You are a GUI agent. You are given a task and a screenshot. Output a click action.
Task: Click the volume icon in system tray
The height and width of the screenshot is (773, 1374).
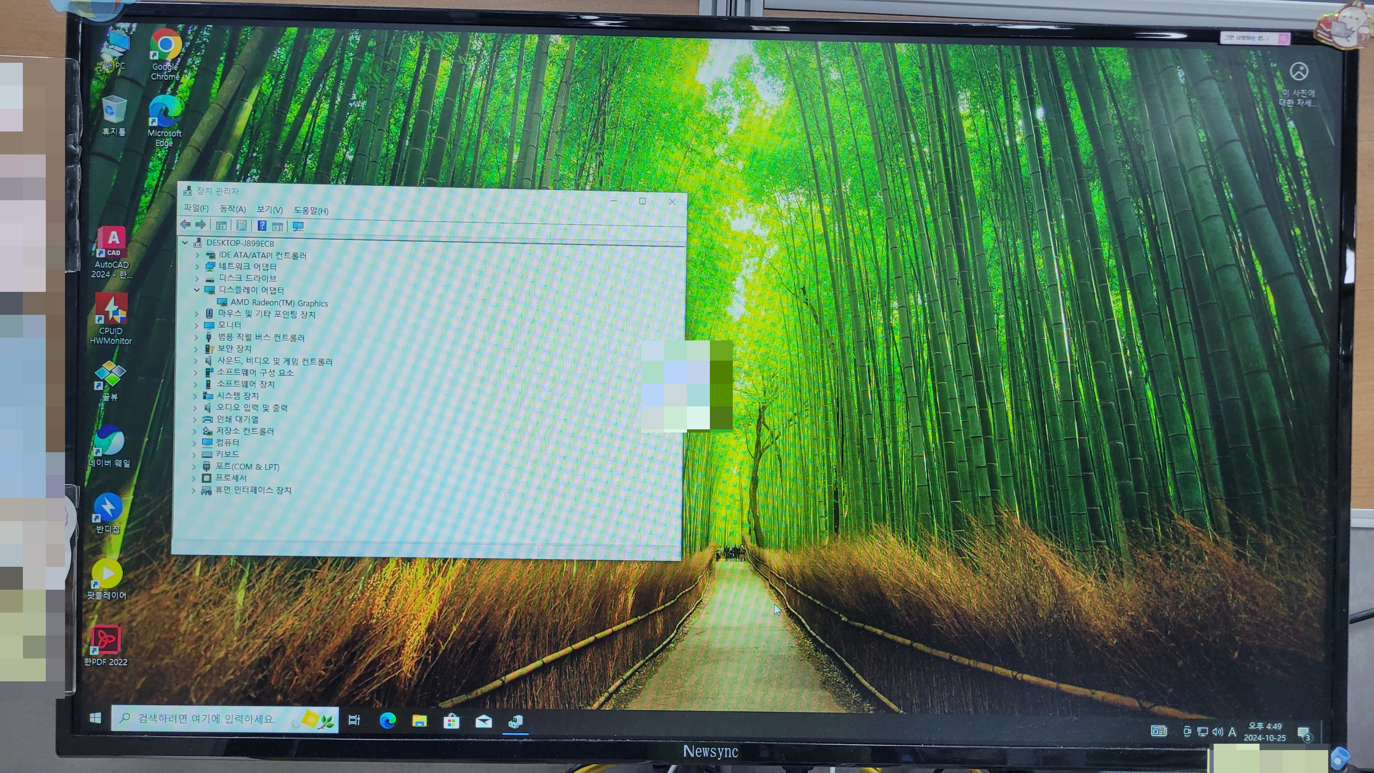coord(1217,731)
